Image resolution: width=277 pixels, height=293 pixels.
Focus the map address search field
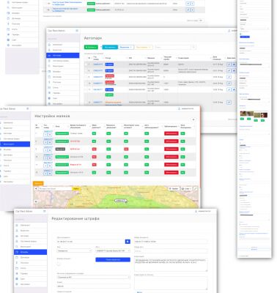[x=55, y=189]
